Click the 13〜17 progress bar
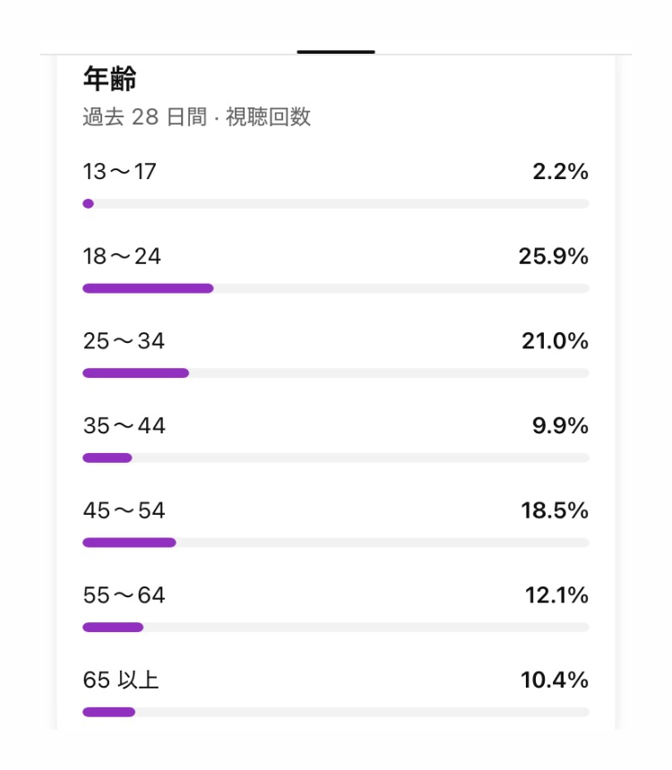 tap(336, 204)
